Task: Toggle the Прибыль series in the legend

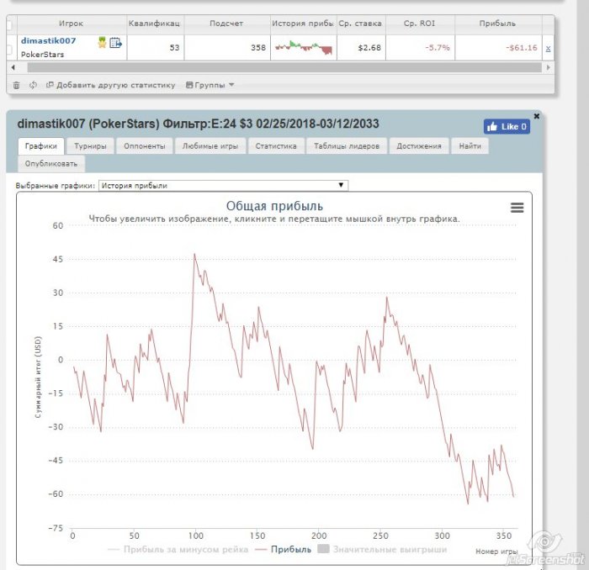Action: click(x=283, y=550)
